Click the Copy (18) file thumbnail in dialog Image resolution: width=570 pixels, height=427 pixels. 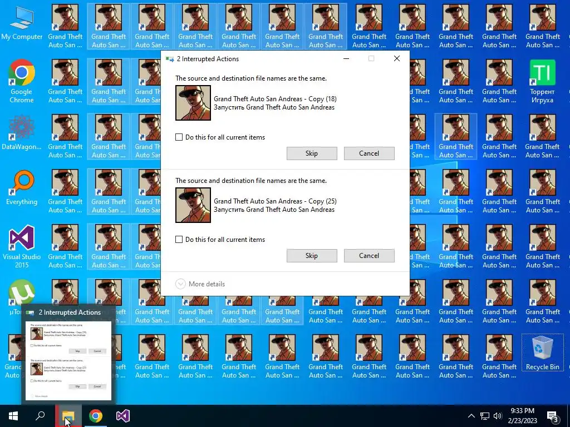coord(193,103)
